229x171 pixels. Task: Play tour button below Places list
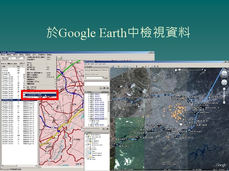(x=104, y=129)
